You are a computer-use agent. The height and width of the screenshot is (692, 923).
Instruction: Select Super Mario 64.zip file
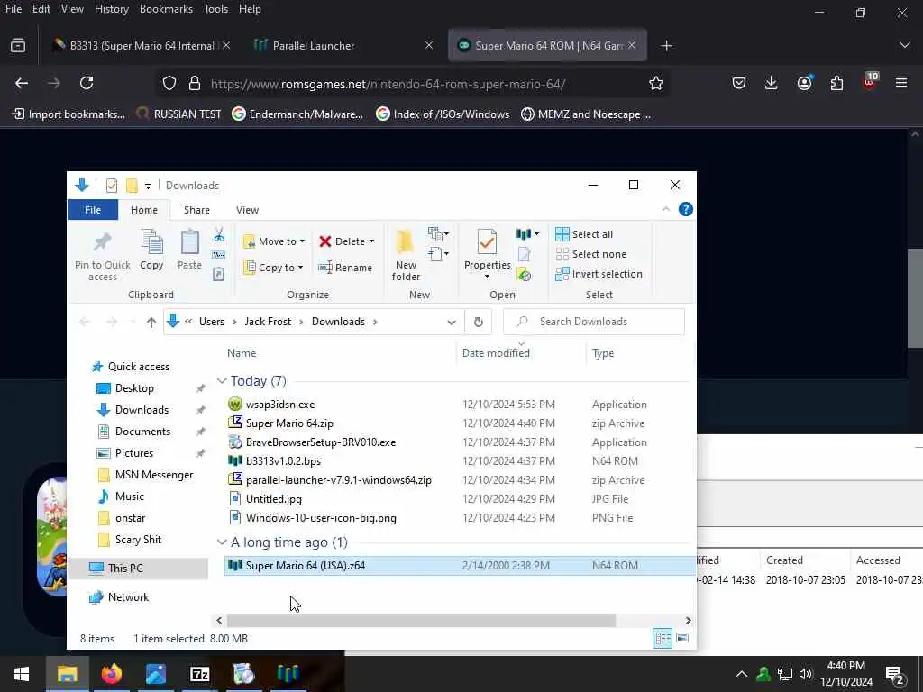[x=289, y=423]
